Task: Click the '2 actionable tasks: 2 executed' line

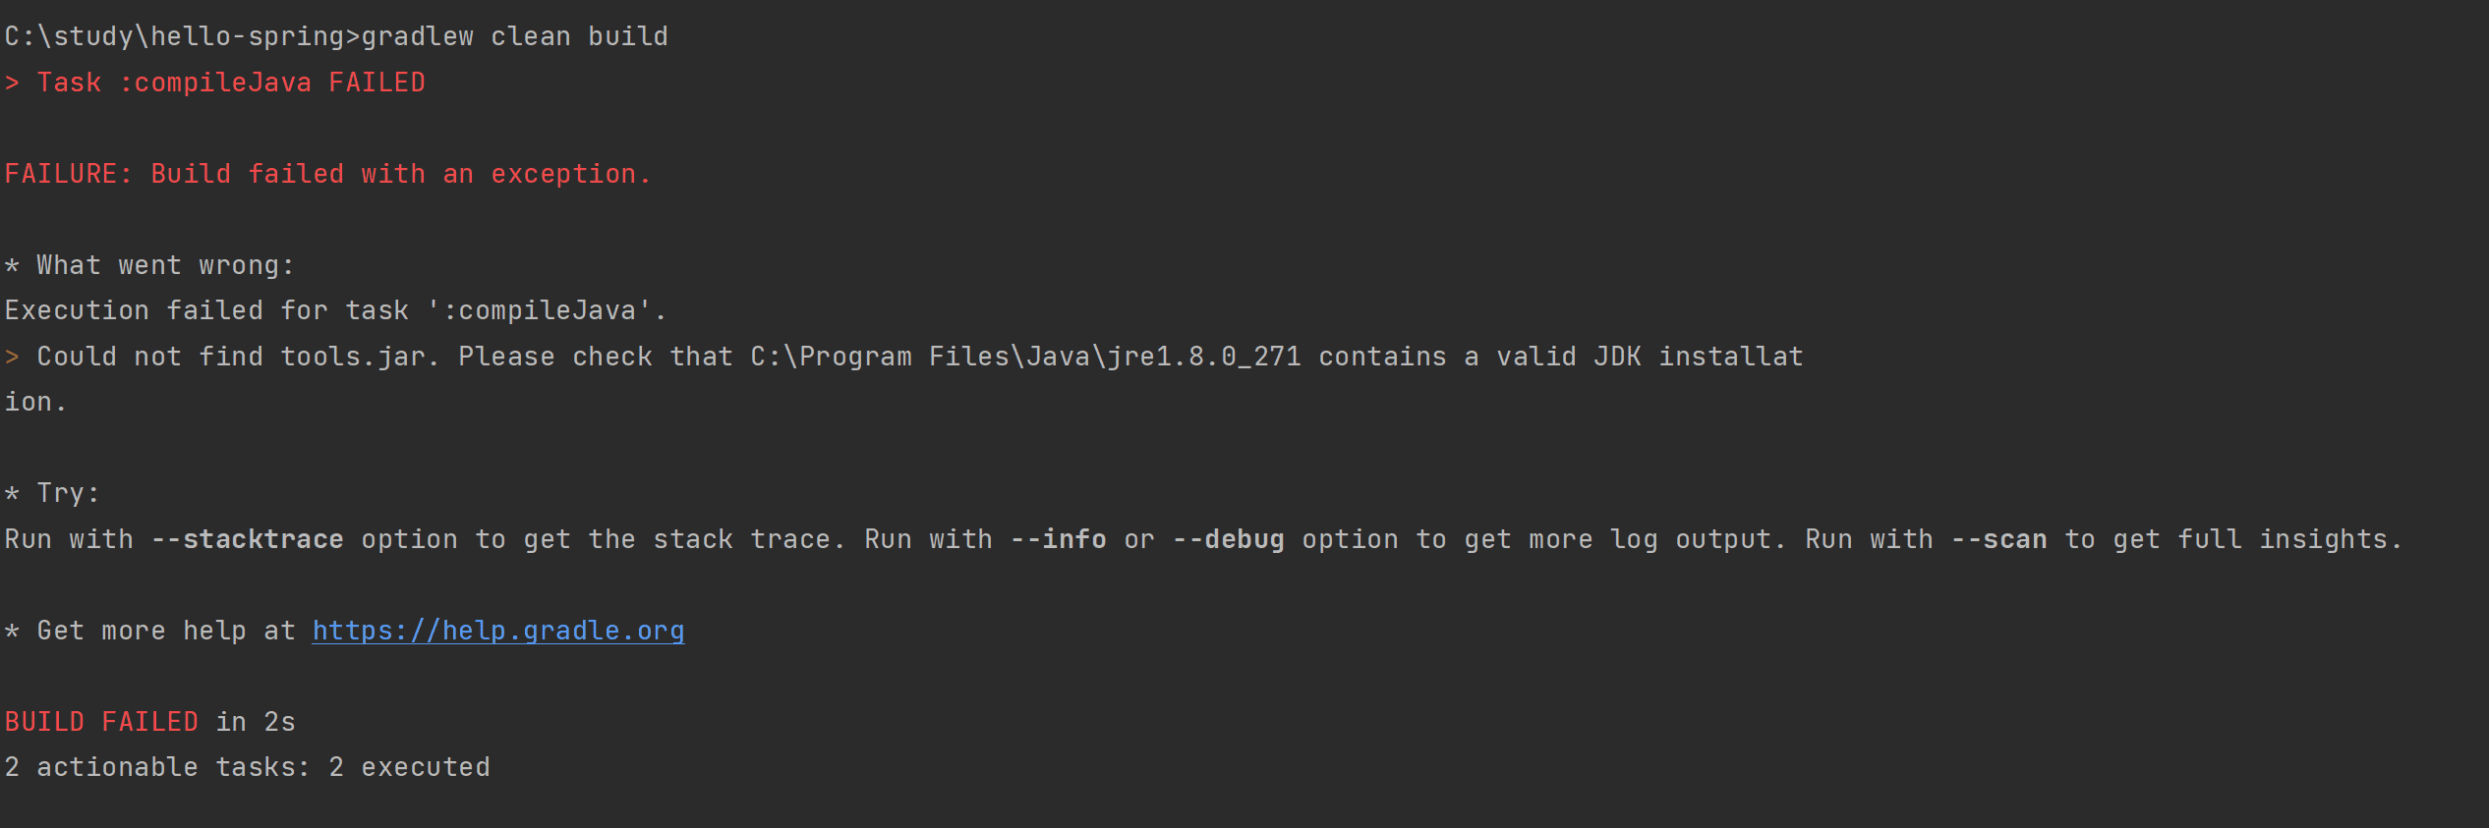Action: coord(247,767)
